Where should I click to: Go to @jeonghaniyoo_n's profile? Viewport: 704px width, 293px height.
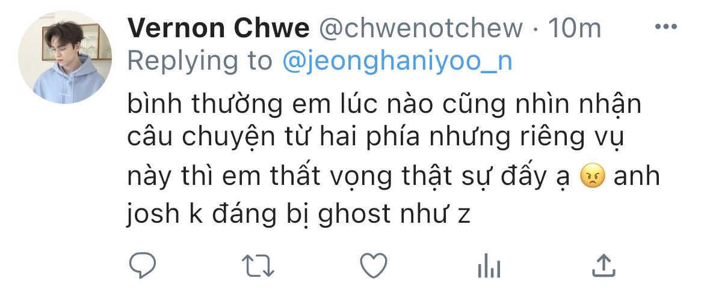[397, 61]
